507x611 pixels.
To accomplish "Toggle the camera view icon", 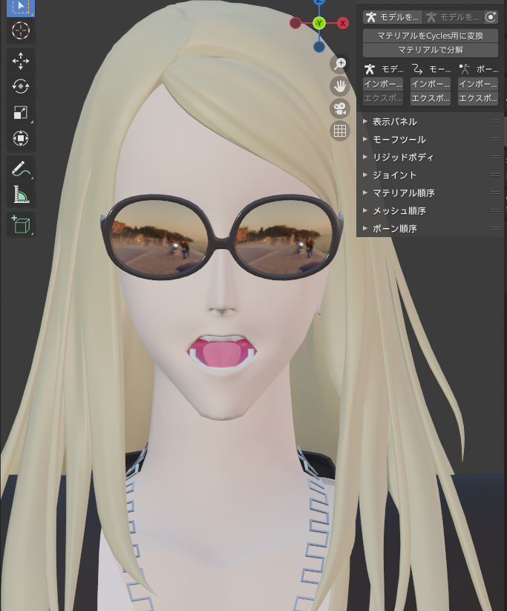I will pyautogui.click(x=340, y=109).
